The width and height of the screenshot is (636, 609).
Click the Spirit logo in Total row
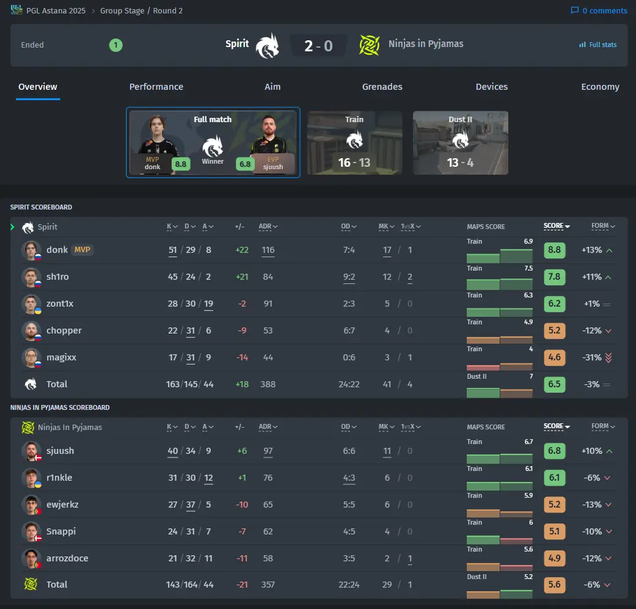(31, 384)
